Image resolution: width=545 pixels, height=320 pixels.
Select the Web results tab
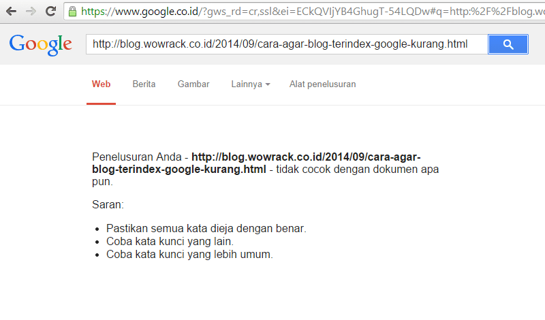[x=101, y=84]
